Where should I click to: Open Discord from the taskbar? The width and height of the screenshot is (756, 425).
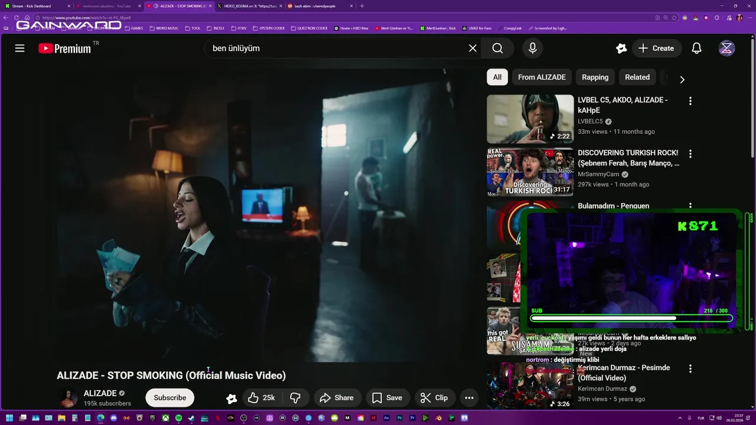(x=113, y=418)
